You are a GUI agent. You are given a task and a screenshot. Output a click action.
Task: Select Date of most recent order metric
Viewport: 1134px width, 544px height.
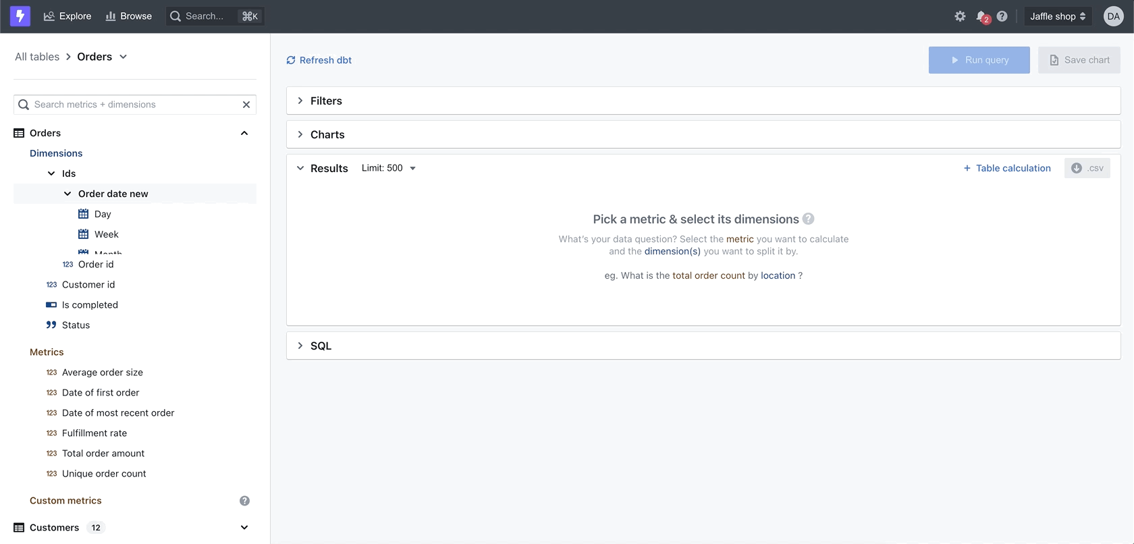[118, 413]
